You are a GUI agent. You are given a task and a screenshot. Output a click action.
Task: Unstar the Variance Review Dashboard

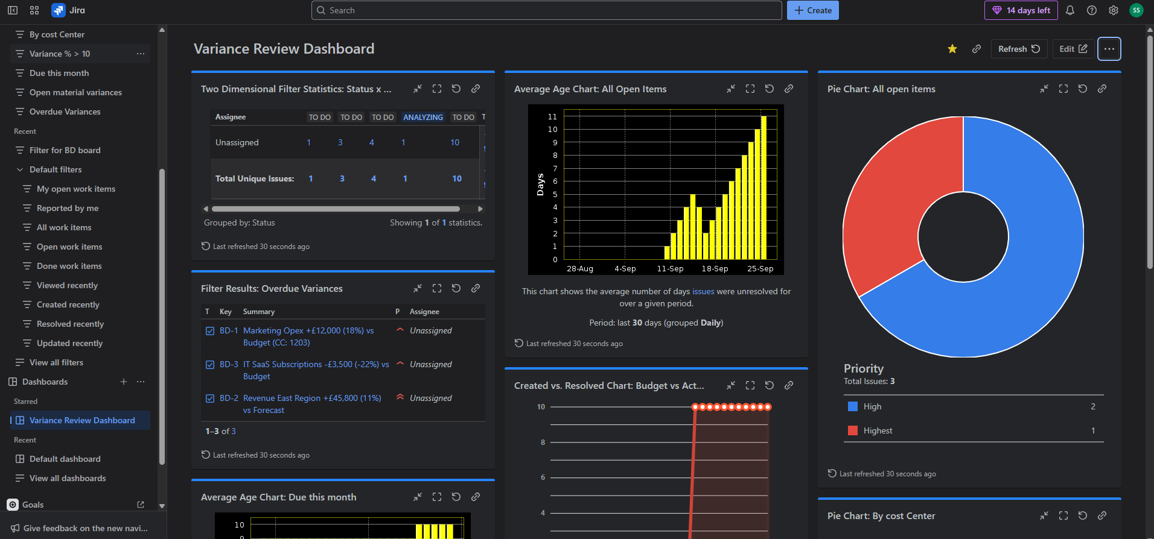(x=952, y=49)
